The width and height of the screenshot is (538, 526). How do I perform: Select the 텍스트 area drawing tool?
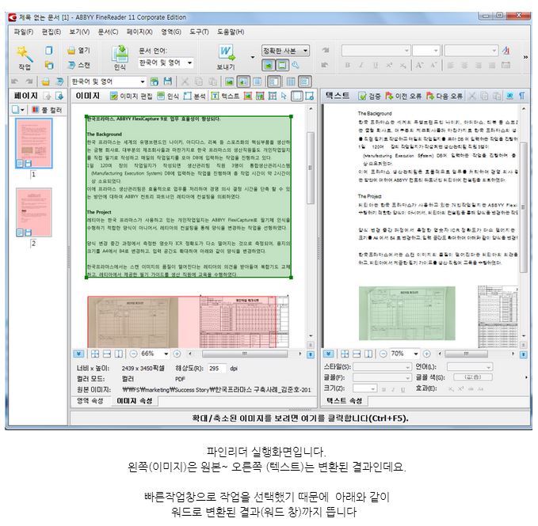click(x=225, y=96)
